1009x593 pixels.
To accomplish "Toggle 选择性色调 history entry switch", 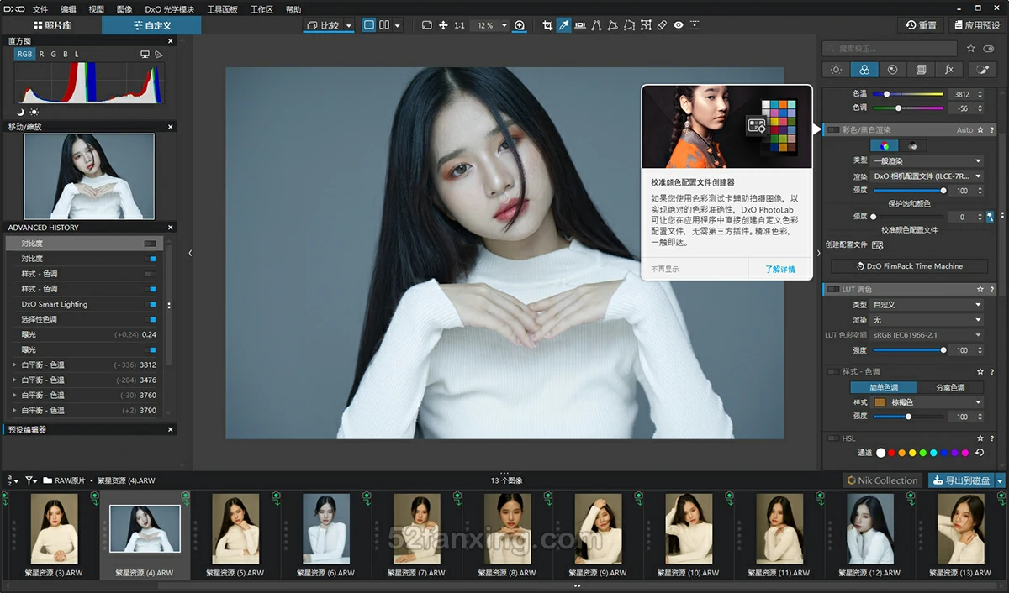I will point(151,319).
